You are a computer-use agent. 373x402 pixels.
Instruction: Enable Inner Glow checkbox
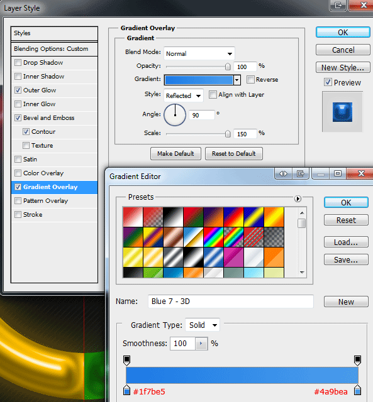18,104
